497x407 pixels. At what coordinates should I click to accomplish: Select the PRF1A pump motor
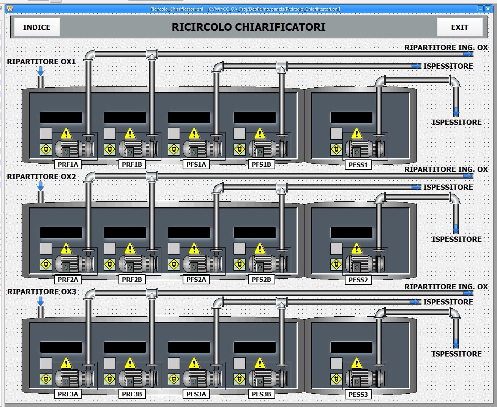[74, 148]
